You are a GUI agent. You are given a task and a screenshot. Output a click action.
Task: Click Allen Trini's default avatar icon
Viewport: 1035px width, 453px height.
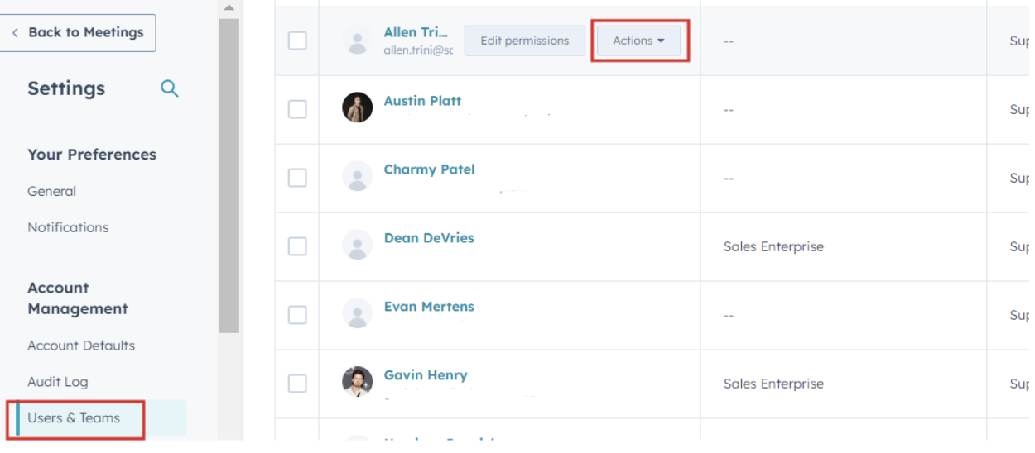(x=358, y=41)
